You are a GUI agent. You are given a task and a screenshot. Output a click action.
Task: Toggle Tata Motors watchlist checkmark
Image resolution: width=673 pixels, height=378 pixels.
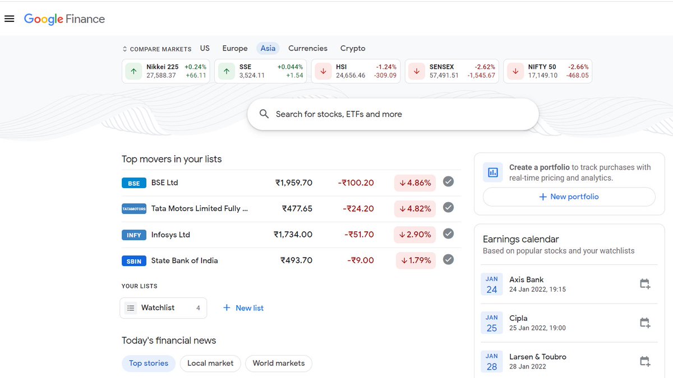[448, 207]
